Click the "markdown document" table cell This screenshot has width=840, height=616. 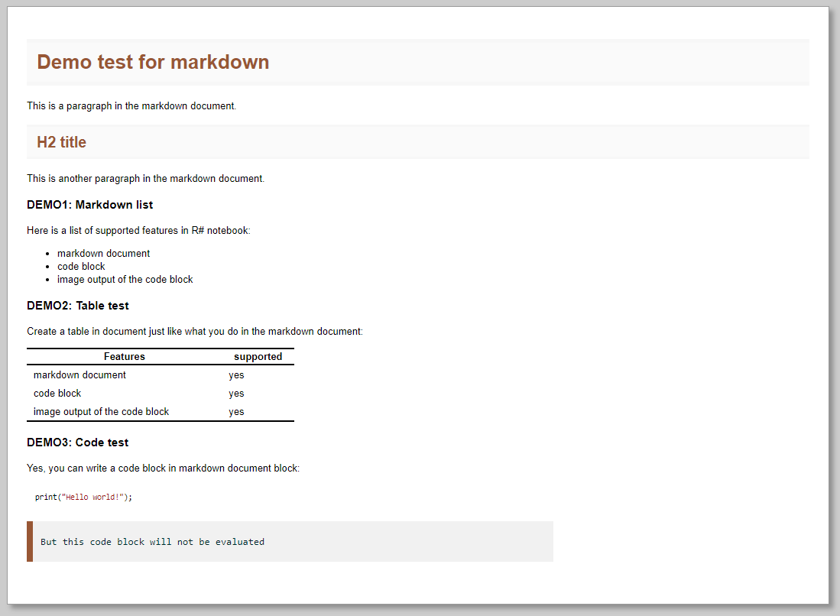tap(79, 375)
